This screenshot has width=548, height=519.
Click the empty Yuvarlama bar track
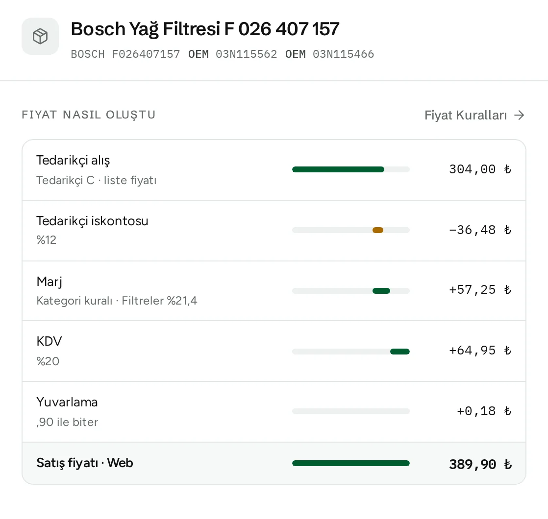click(x=351, y=411)
